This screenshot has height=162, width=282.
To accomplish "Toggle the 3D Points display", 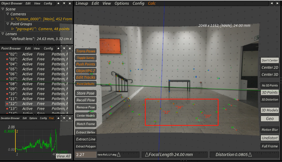I will tap(270, 92).
